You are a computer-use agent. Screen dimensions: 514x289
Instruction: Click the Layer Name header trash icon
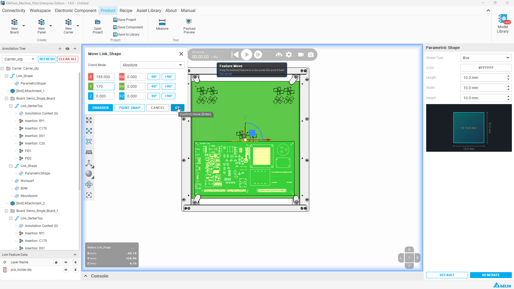click(75, 262)
